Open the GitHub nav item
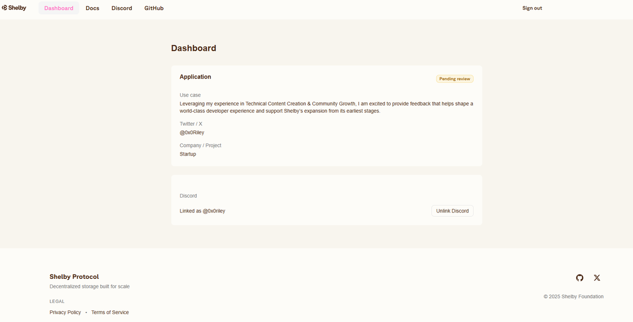 pos(154,8)
